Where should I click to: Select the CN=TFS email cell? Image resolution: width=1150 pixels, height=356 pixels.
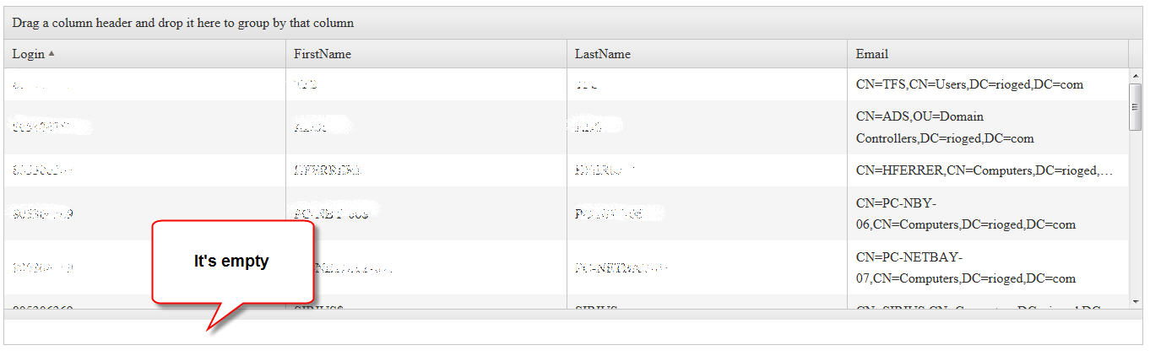[x=969, y=84]
